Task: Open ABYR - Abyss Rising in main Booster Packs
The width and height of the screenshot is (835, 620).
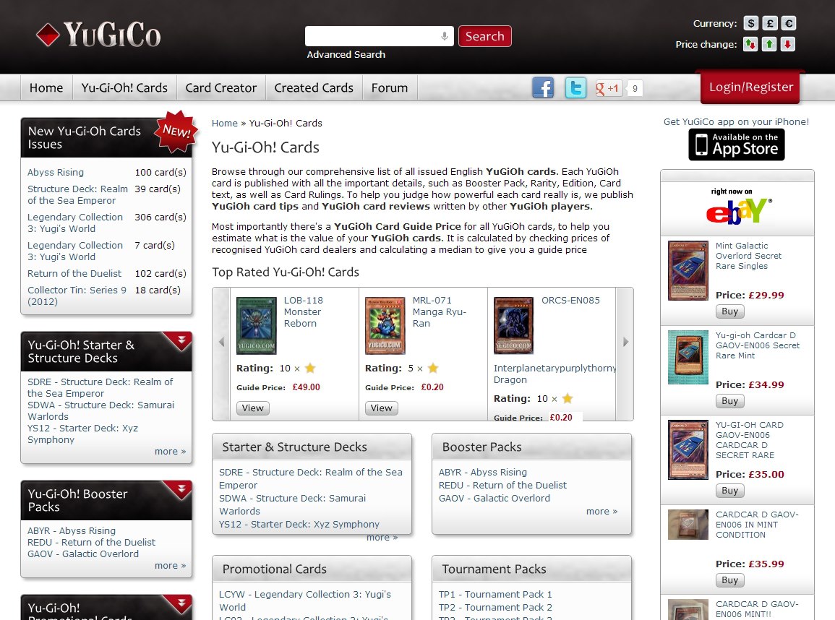Action: tap(482, 472)
